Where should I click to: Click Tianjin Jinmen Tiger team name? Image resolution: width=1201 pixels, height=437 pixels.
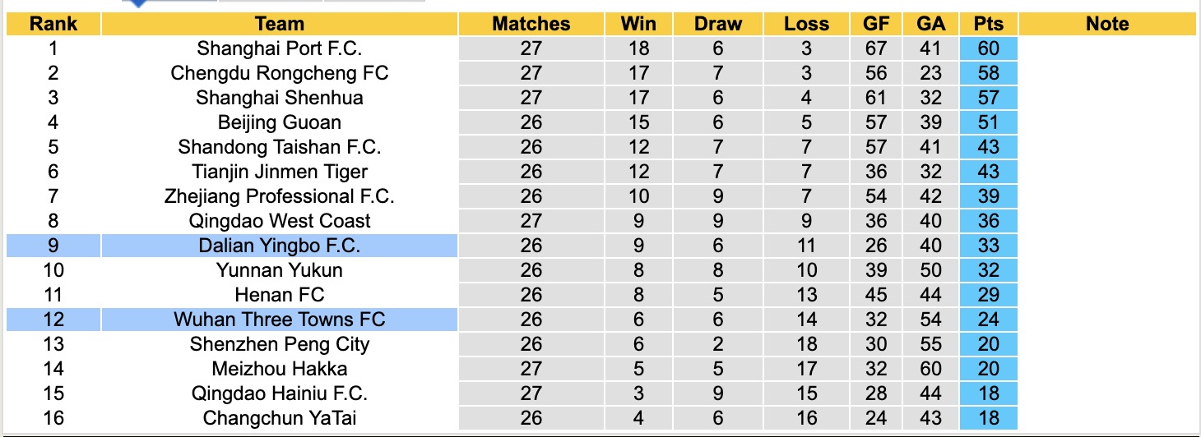(279, 172)
